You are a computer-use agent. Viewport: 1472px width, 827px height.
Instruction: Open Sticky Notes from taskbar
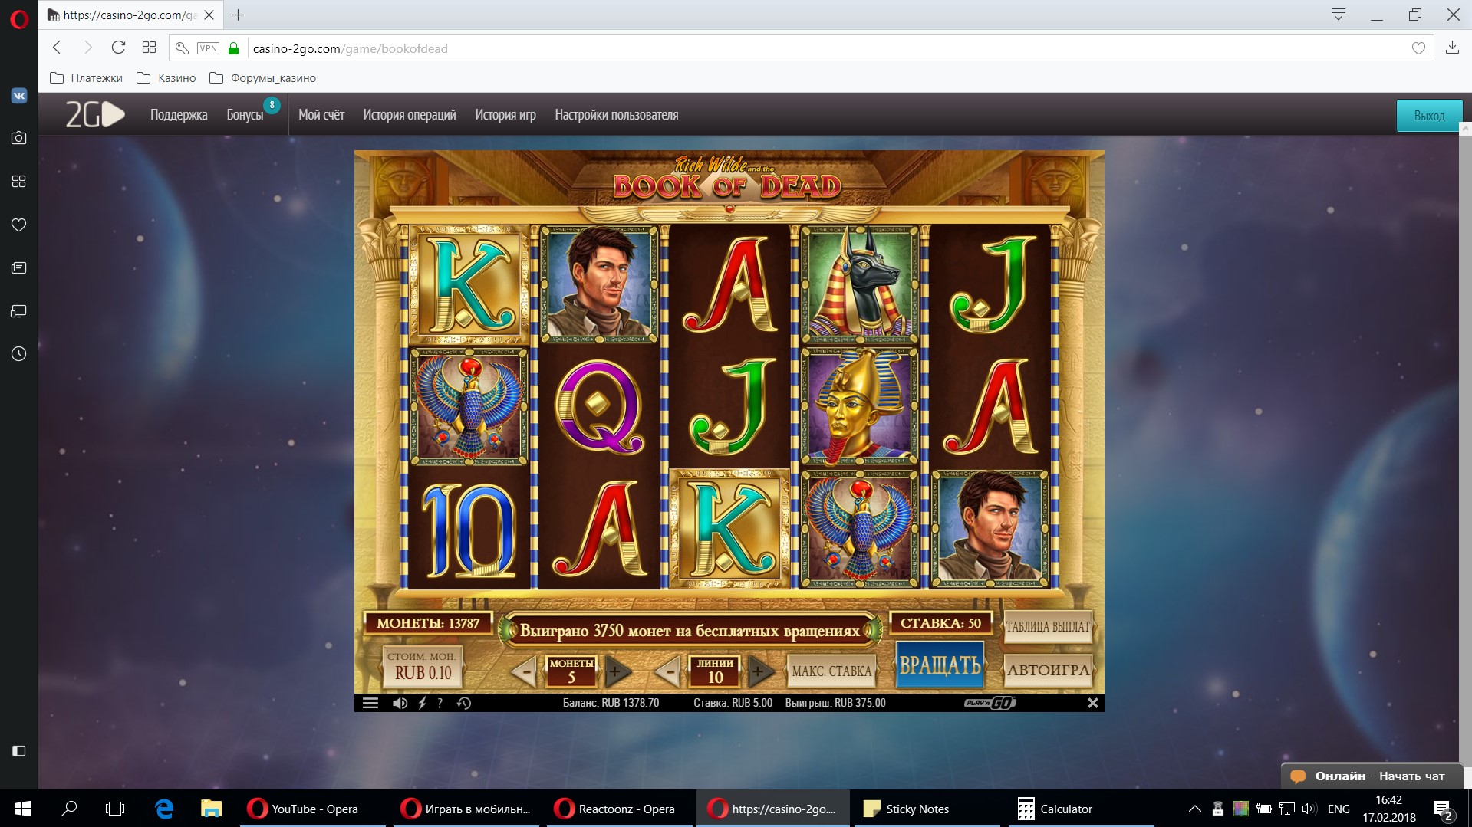click(927, 809)
